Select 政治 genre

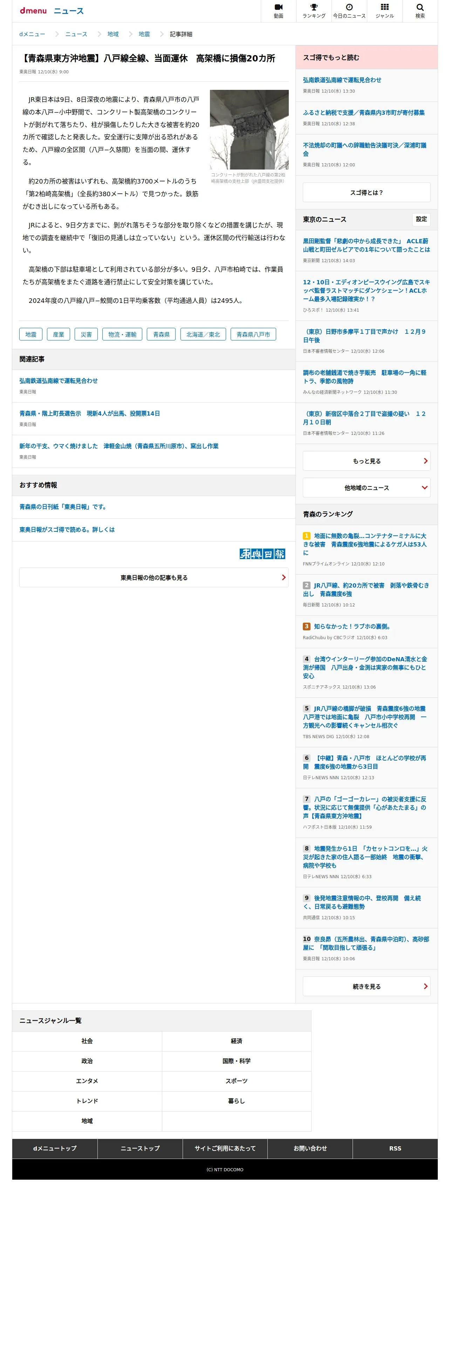[x=87, y=1061]
